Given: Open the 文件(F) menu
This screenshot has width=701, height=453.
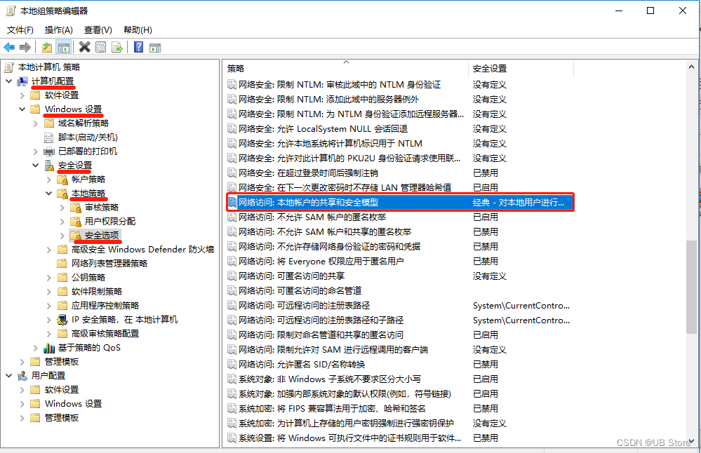Looking at the screenshot, I should (x=20, y=30).
